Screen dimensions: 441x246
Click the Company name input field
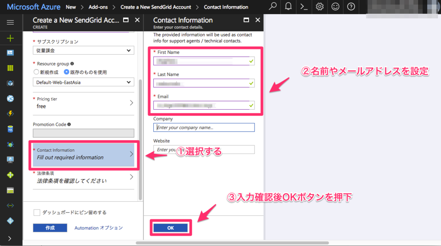pyautogui.click(x=204, y=127)
